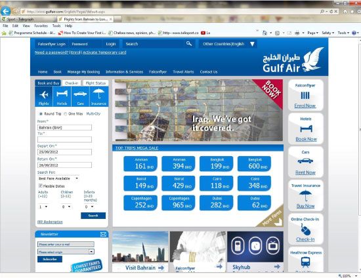Click the Hotels bed icon in right sidebar
The width and height of the screenshot is (361, 278).
point(306,129)
